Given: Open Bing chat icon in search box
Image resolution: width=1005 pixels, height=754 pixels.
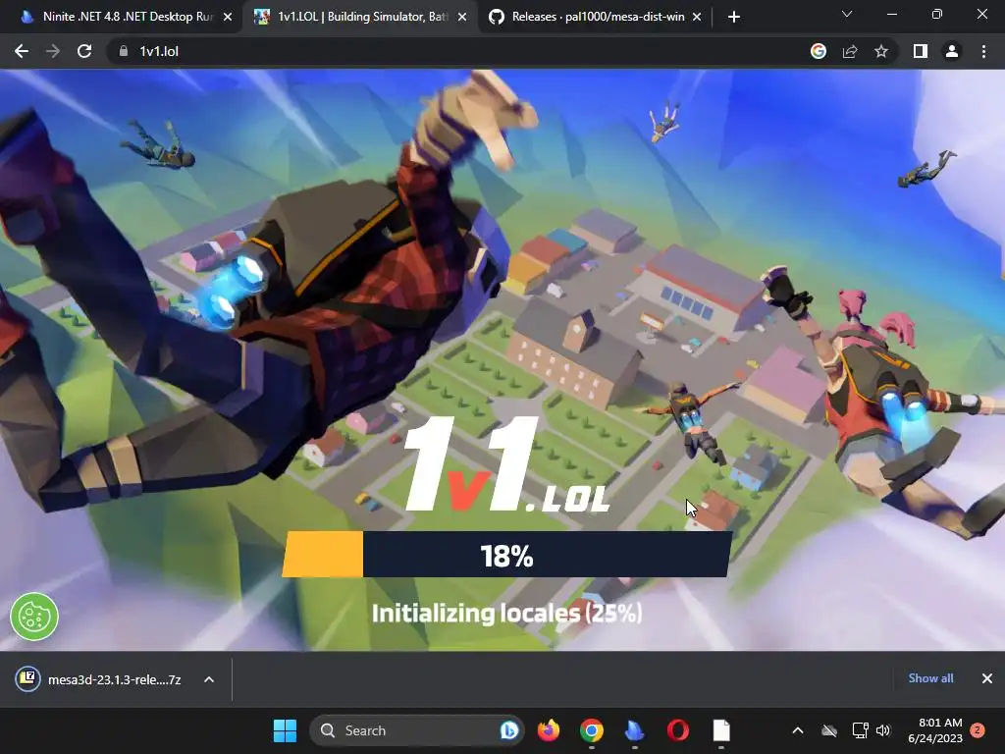Looking at the screenshot, I should click(509, 730).
